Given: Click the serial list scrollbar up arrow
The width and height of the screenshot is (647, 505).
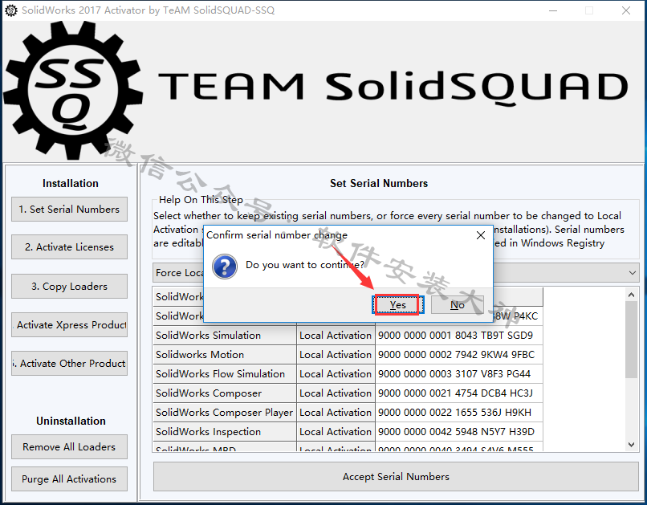Looking at the screenshot, I should pos(631,294).
